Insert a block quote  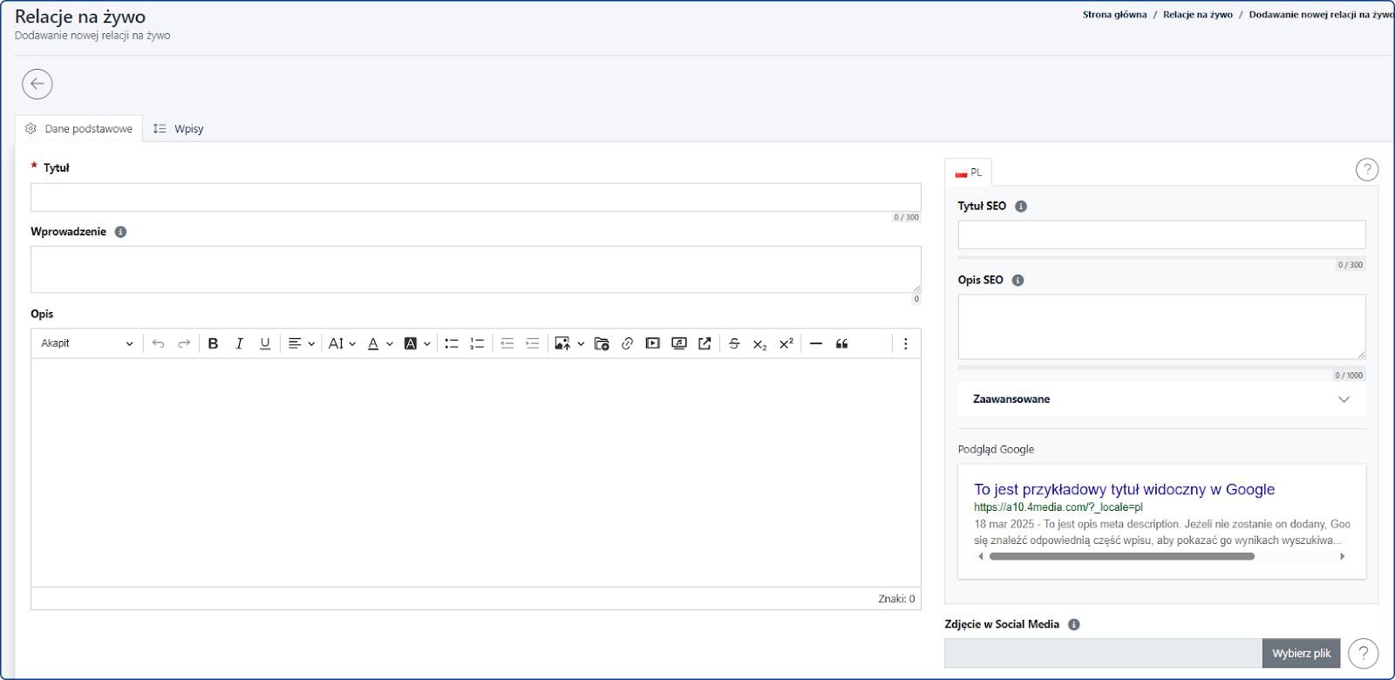coord(841,343)
